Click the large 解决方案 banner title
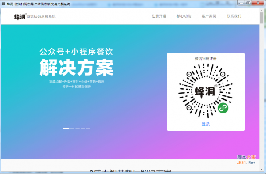Image resolution: width=266 pixels, height=174 pixels. point(77,68)
